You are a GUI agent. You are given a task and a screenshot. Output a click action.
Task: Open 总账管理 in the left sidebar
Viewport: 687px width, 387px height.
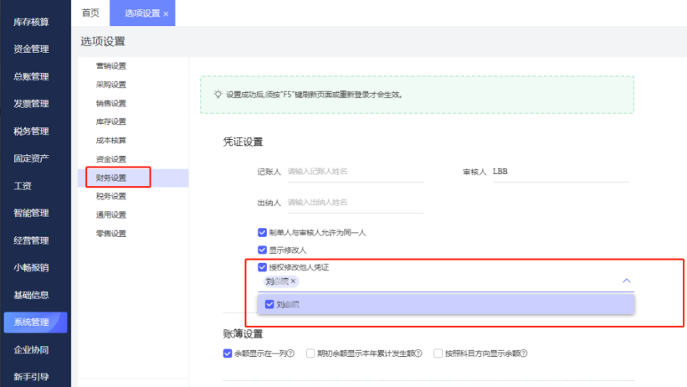32,76
